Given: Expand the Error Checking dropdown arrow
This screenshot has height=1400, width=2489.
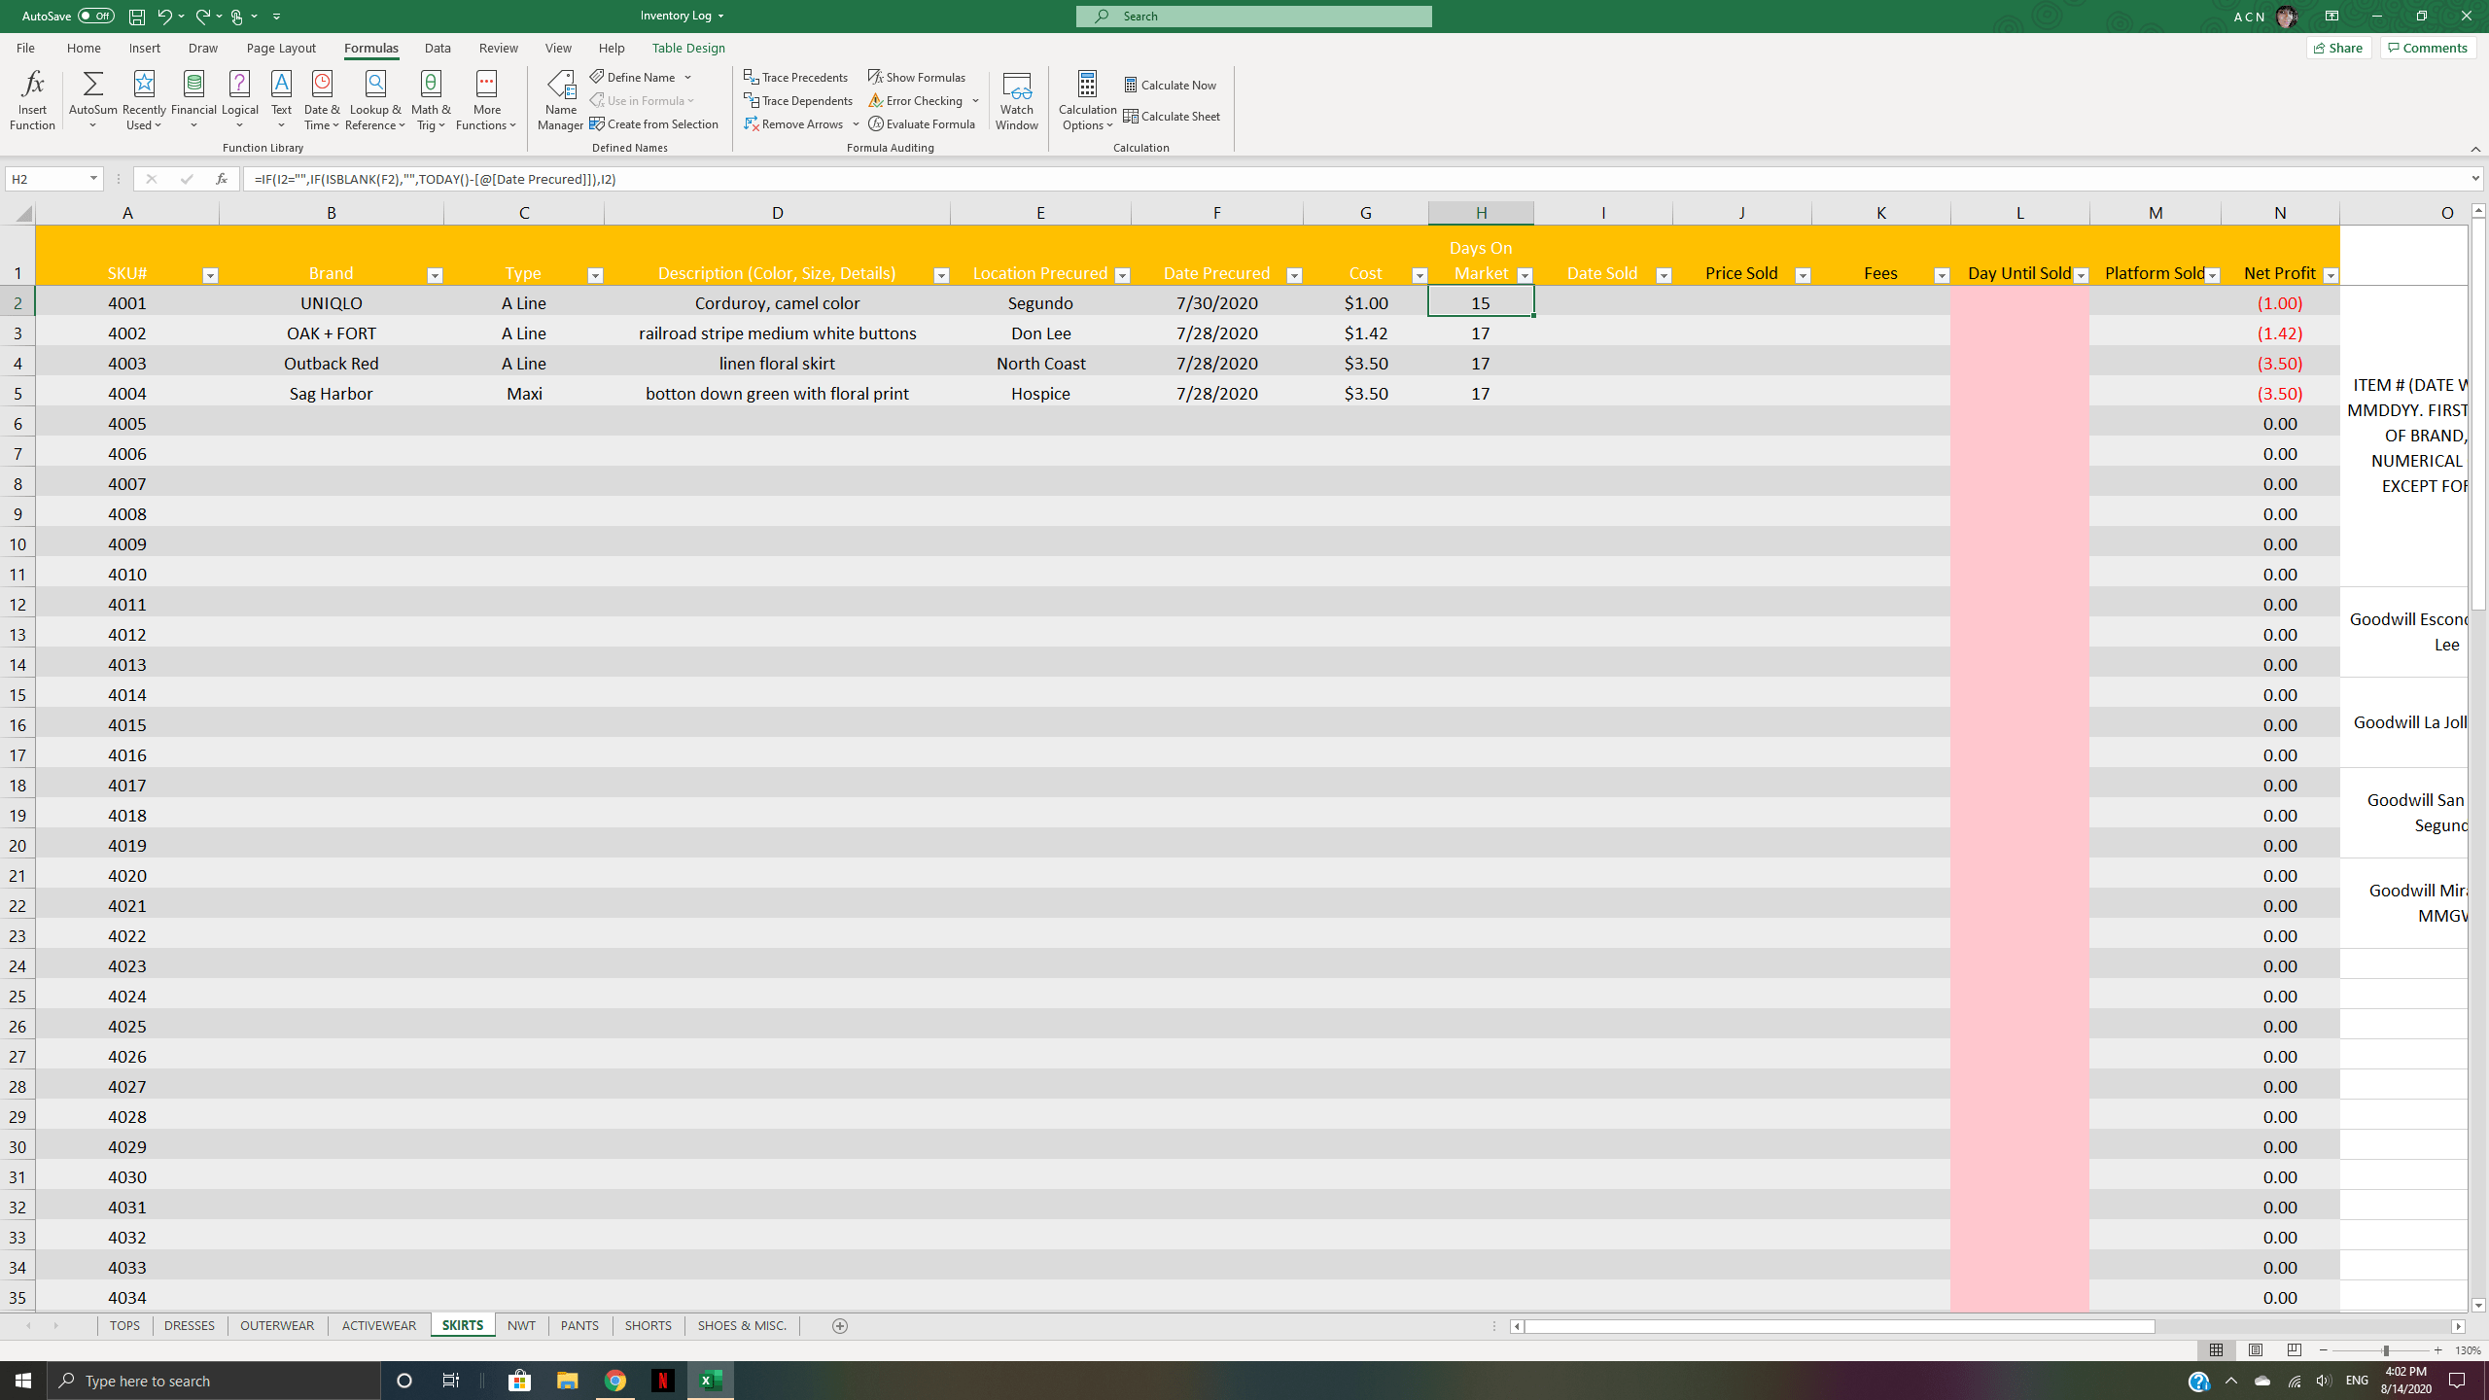Looking at the screenshot, I should pos(975,100).
